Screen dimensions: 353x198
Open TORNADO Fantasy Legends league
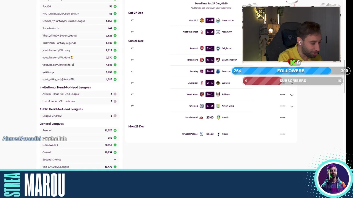[x=59, y=43]
